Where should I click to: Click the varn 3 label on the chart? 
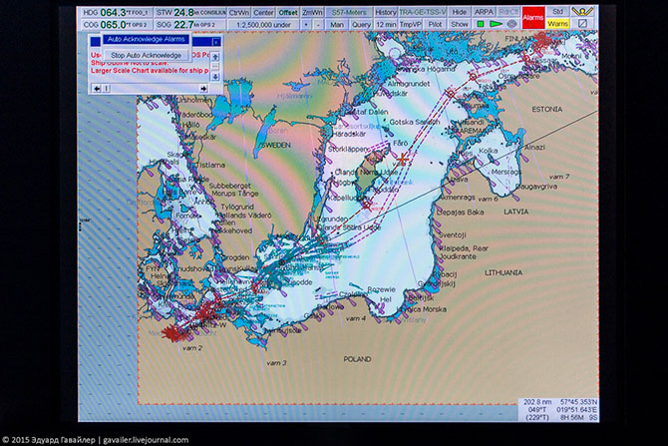[276, 363]
